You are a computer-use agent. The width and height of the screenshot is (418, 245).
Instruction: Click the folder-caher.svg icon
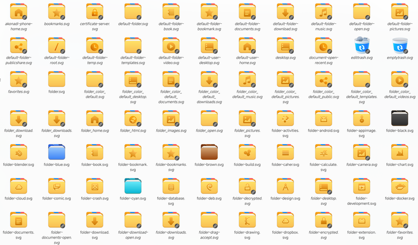click(x=285, y=152)
